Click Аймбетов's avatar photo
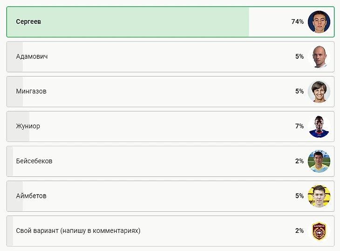The width and height of the screenshot is (340, 251). tap(319, 196)
